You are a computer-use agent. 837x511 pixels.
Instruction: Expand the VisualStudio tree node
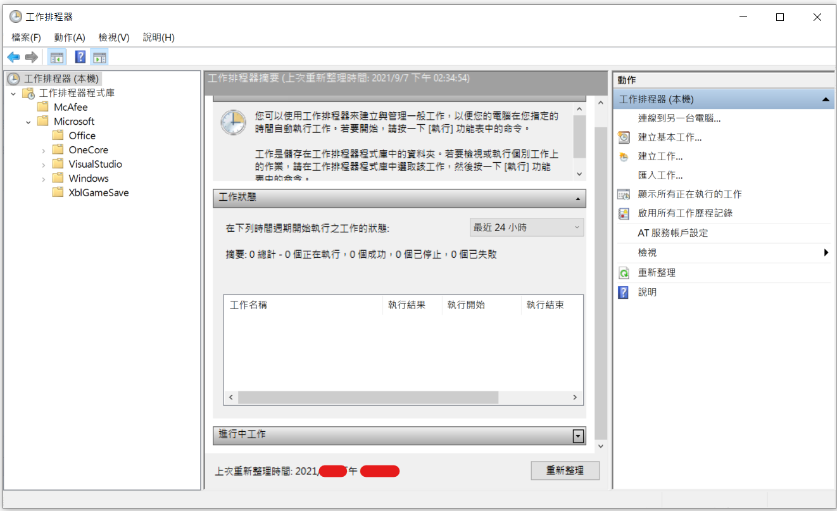tap(44, 164)
